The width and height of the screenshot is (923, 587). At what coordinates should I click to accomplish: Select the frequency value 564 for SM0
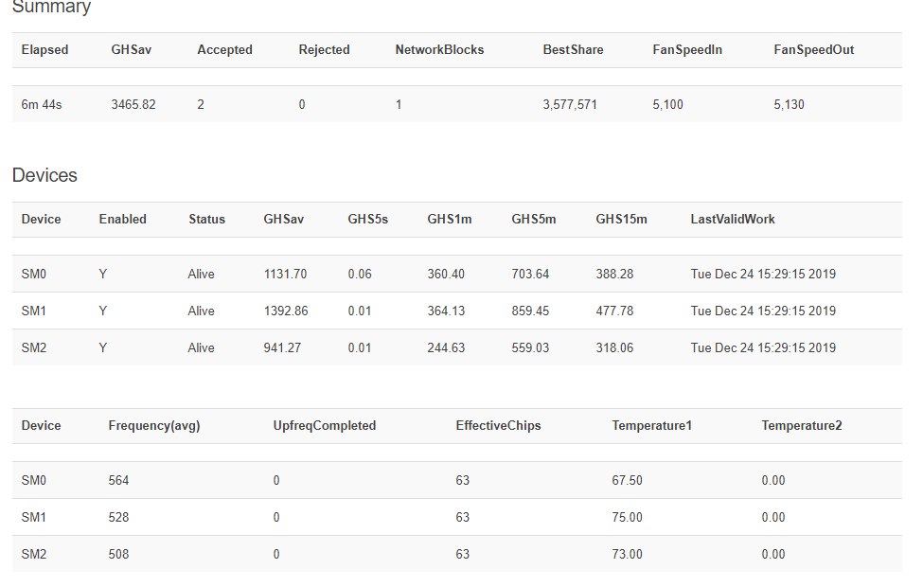tap(118, 480)
